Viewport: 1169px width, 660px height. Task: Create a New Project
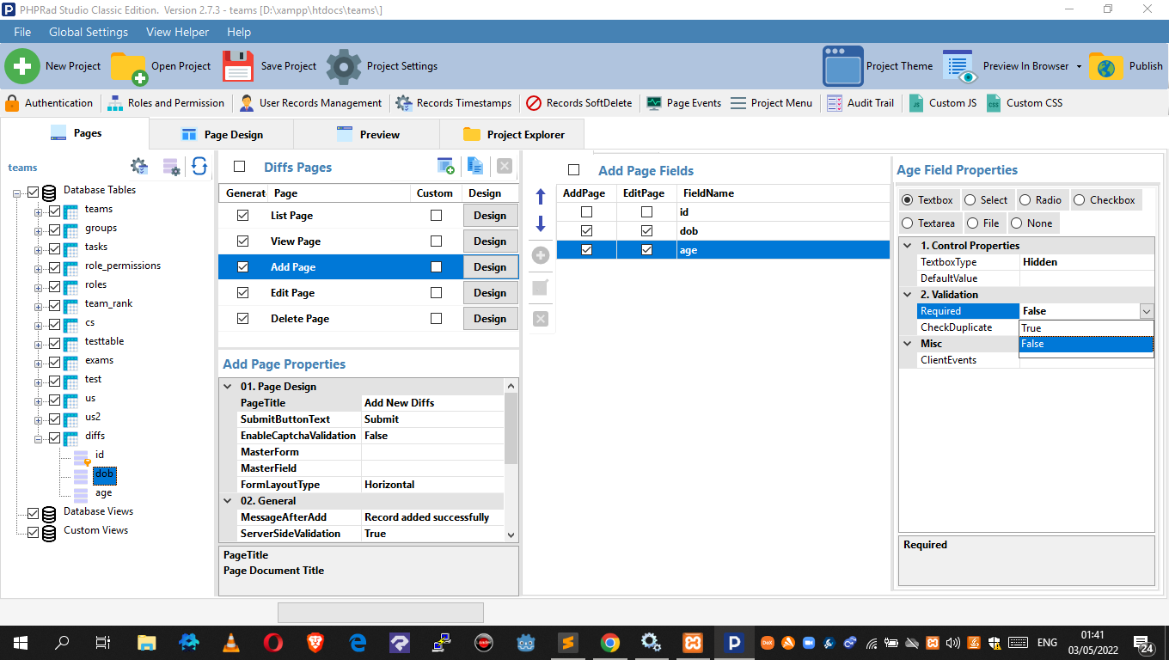pyautogui.click(x=54, y=65)
